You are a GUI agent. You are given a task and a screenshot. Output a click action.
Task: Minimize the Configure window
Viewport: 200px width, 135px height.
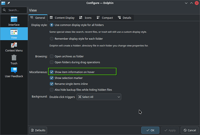(x=186, y=3)
